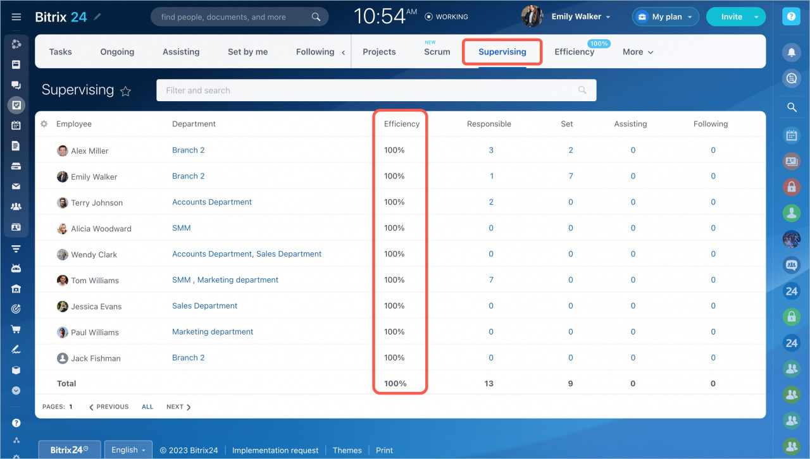Screen dimensions: 810x459
Task: Open the chat messenger icon in left sidebar
Action: (x=16, y=85)
